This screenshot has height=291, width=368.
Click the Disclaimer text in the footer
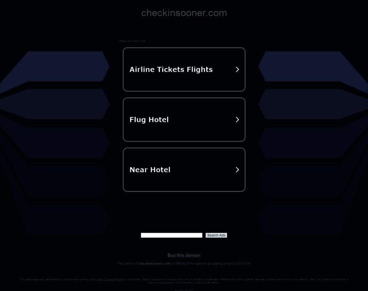133,279
